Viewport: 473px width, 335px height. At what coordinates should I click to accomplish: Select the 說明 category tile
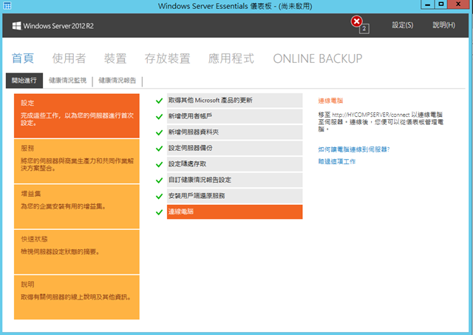pos(77,297)
